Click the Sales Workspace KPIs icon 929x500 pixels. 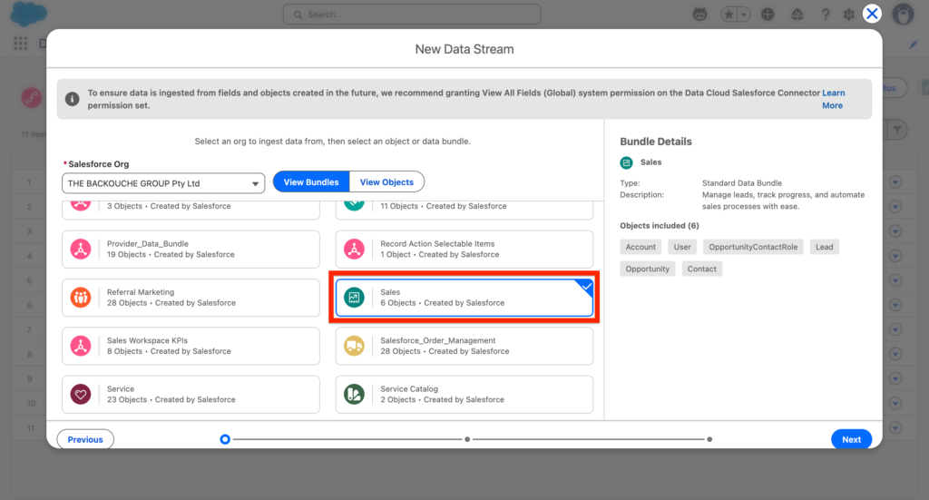tap(82, 346)
